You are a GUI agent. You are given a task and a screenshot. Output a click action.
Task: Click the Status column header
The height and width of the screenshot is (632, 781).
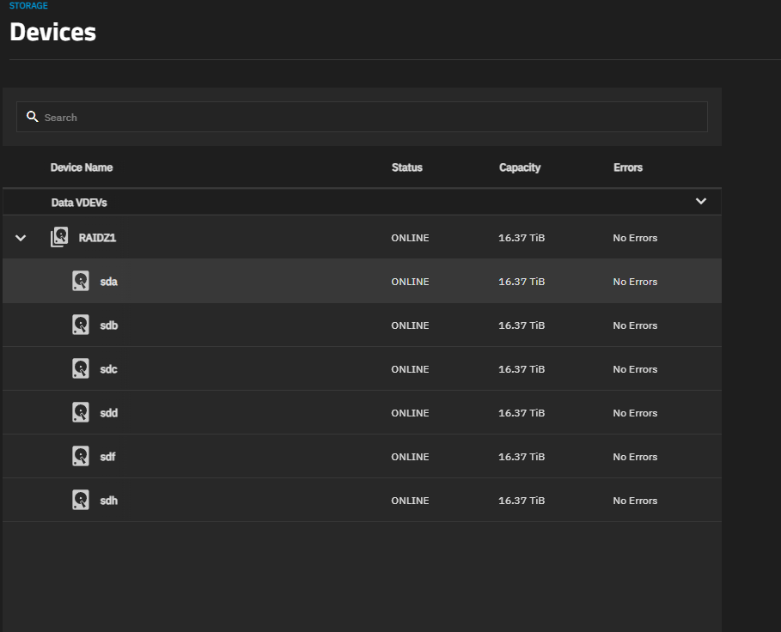(407, 167)
